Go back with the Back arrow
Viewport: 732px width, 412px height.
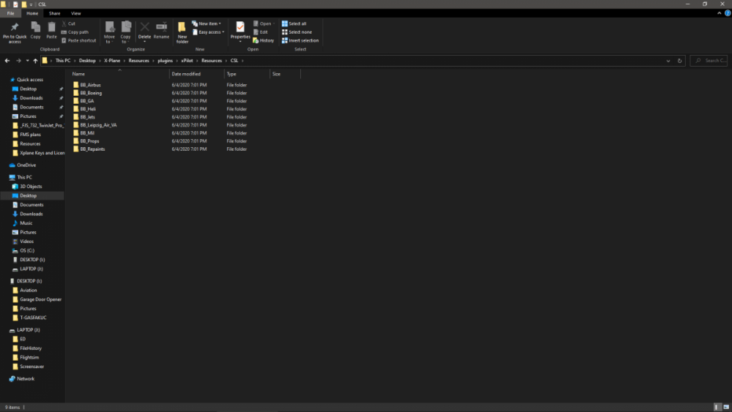[7, 61]
